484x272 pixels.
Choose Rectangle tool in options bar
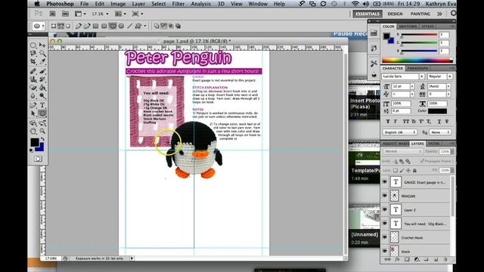point(95,26)
